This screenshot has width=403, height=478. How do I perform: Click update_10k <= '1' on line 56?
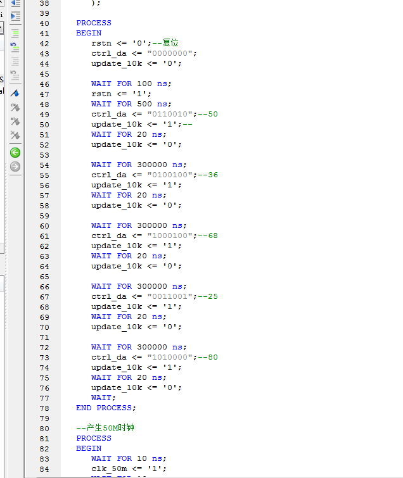(136, 185)
